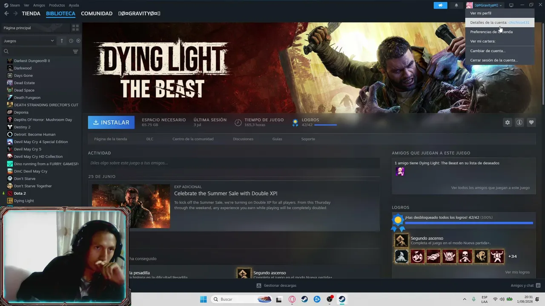This screenshot has width=545, height=306.
Task: Open Opera GX from the taskbar
Action: (292, 299)
